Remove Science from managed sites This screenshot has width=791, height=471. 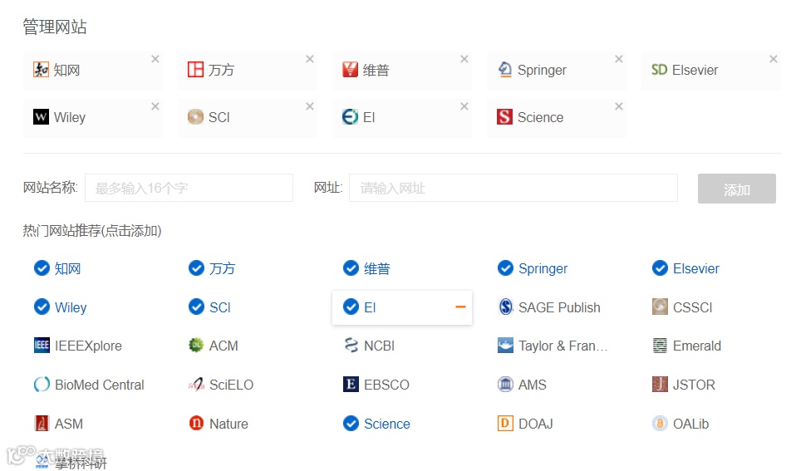pyautogui.click(x=618, y=106)
